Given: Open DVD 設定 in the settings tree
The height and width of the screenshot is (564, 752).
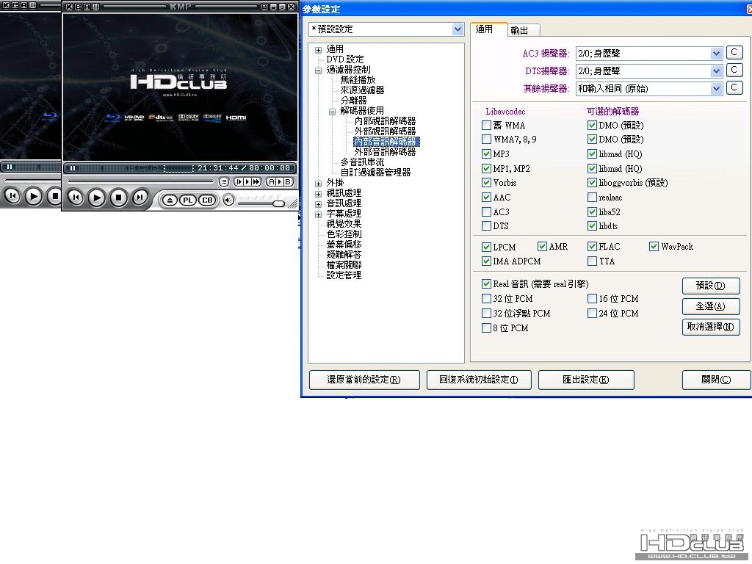Looking at the screenshot, I should (x=345, y=59).
